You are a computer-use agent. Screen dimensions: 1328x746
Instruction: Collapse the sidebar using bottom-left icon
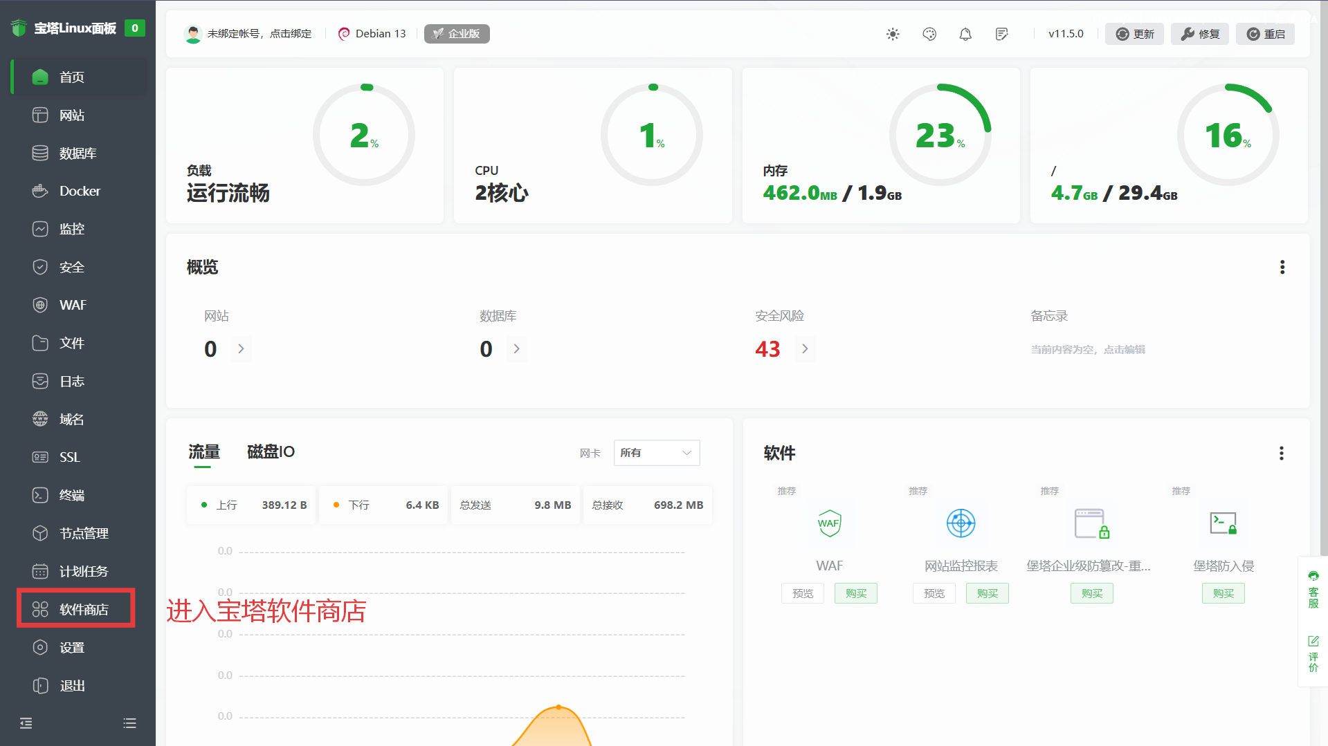tap(26, 723)
